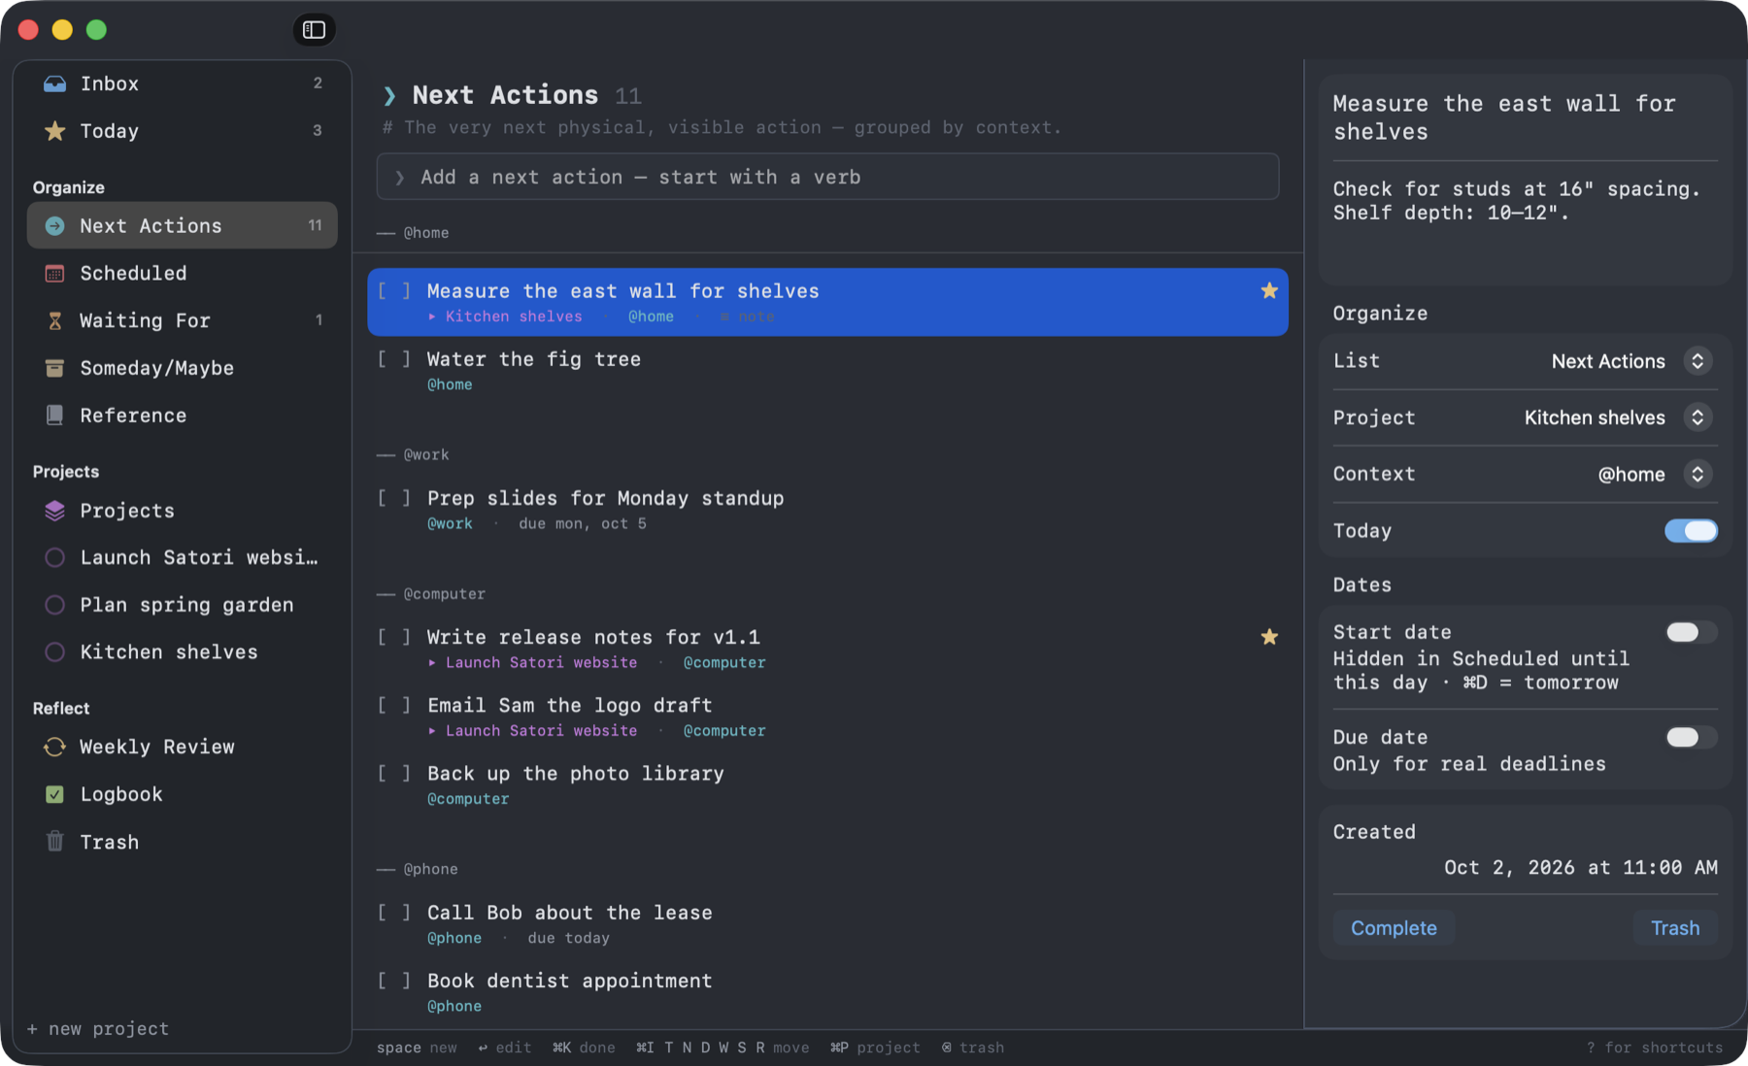
Task: Click the Trash button in detail panel
Action: pos(1675,928)
